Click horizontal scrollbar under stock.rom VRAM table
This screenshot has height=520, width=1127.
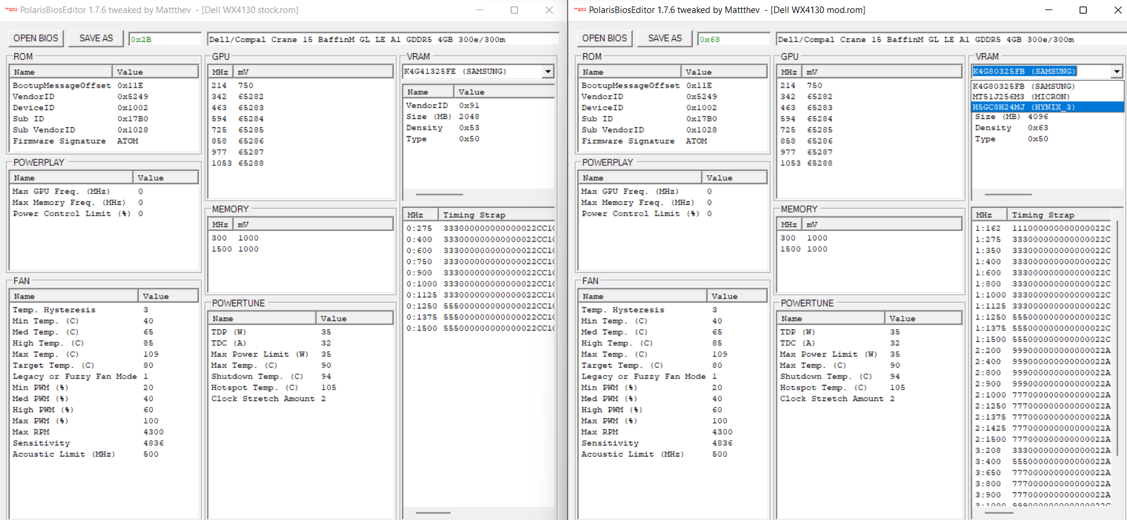point(439,194)
